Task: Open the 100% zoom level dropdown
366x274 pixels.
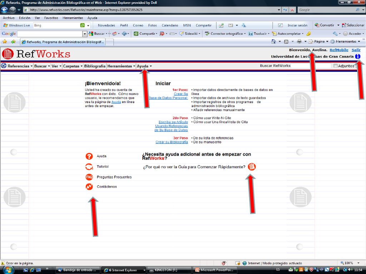Action: tap(358, 263)
